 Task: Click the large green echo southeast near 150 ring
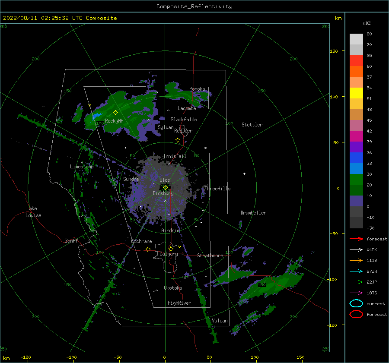tap(272, 285)
